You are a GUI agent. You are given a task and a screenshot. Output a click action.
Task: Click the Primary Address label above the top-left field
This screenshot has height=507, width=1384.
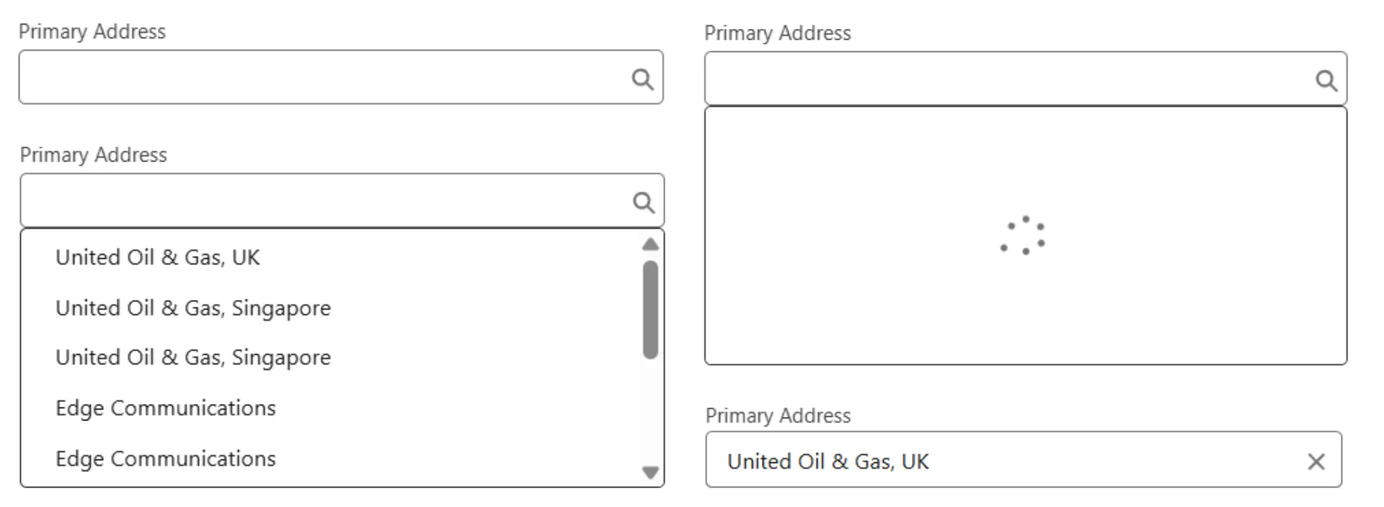coord(92,31)
